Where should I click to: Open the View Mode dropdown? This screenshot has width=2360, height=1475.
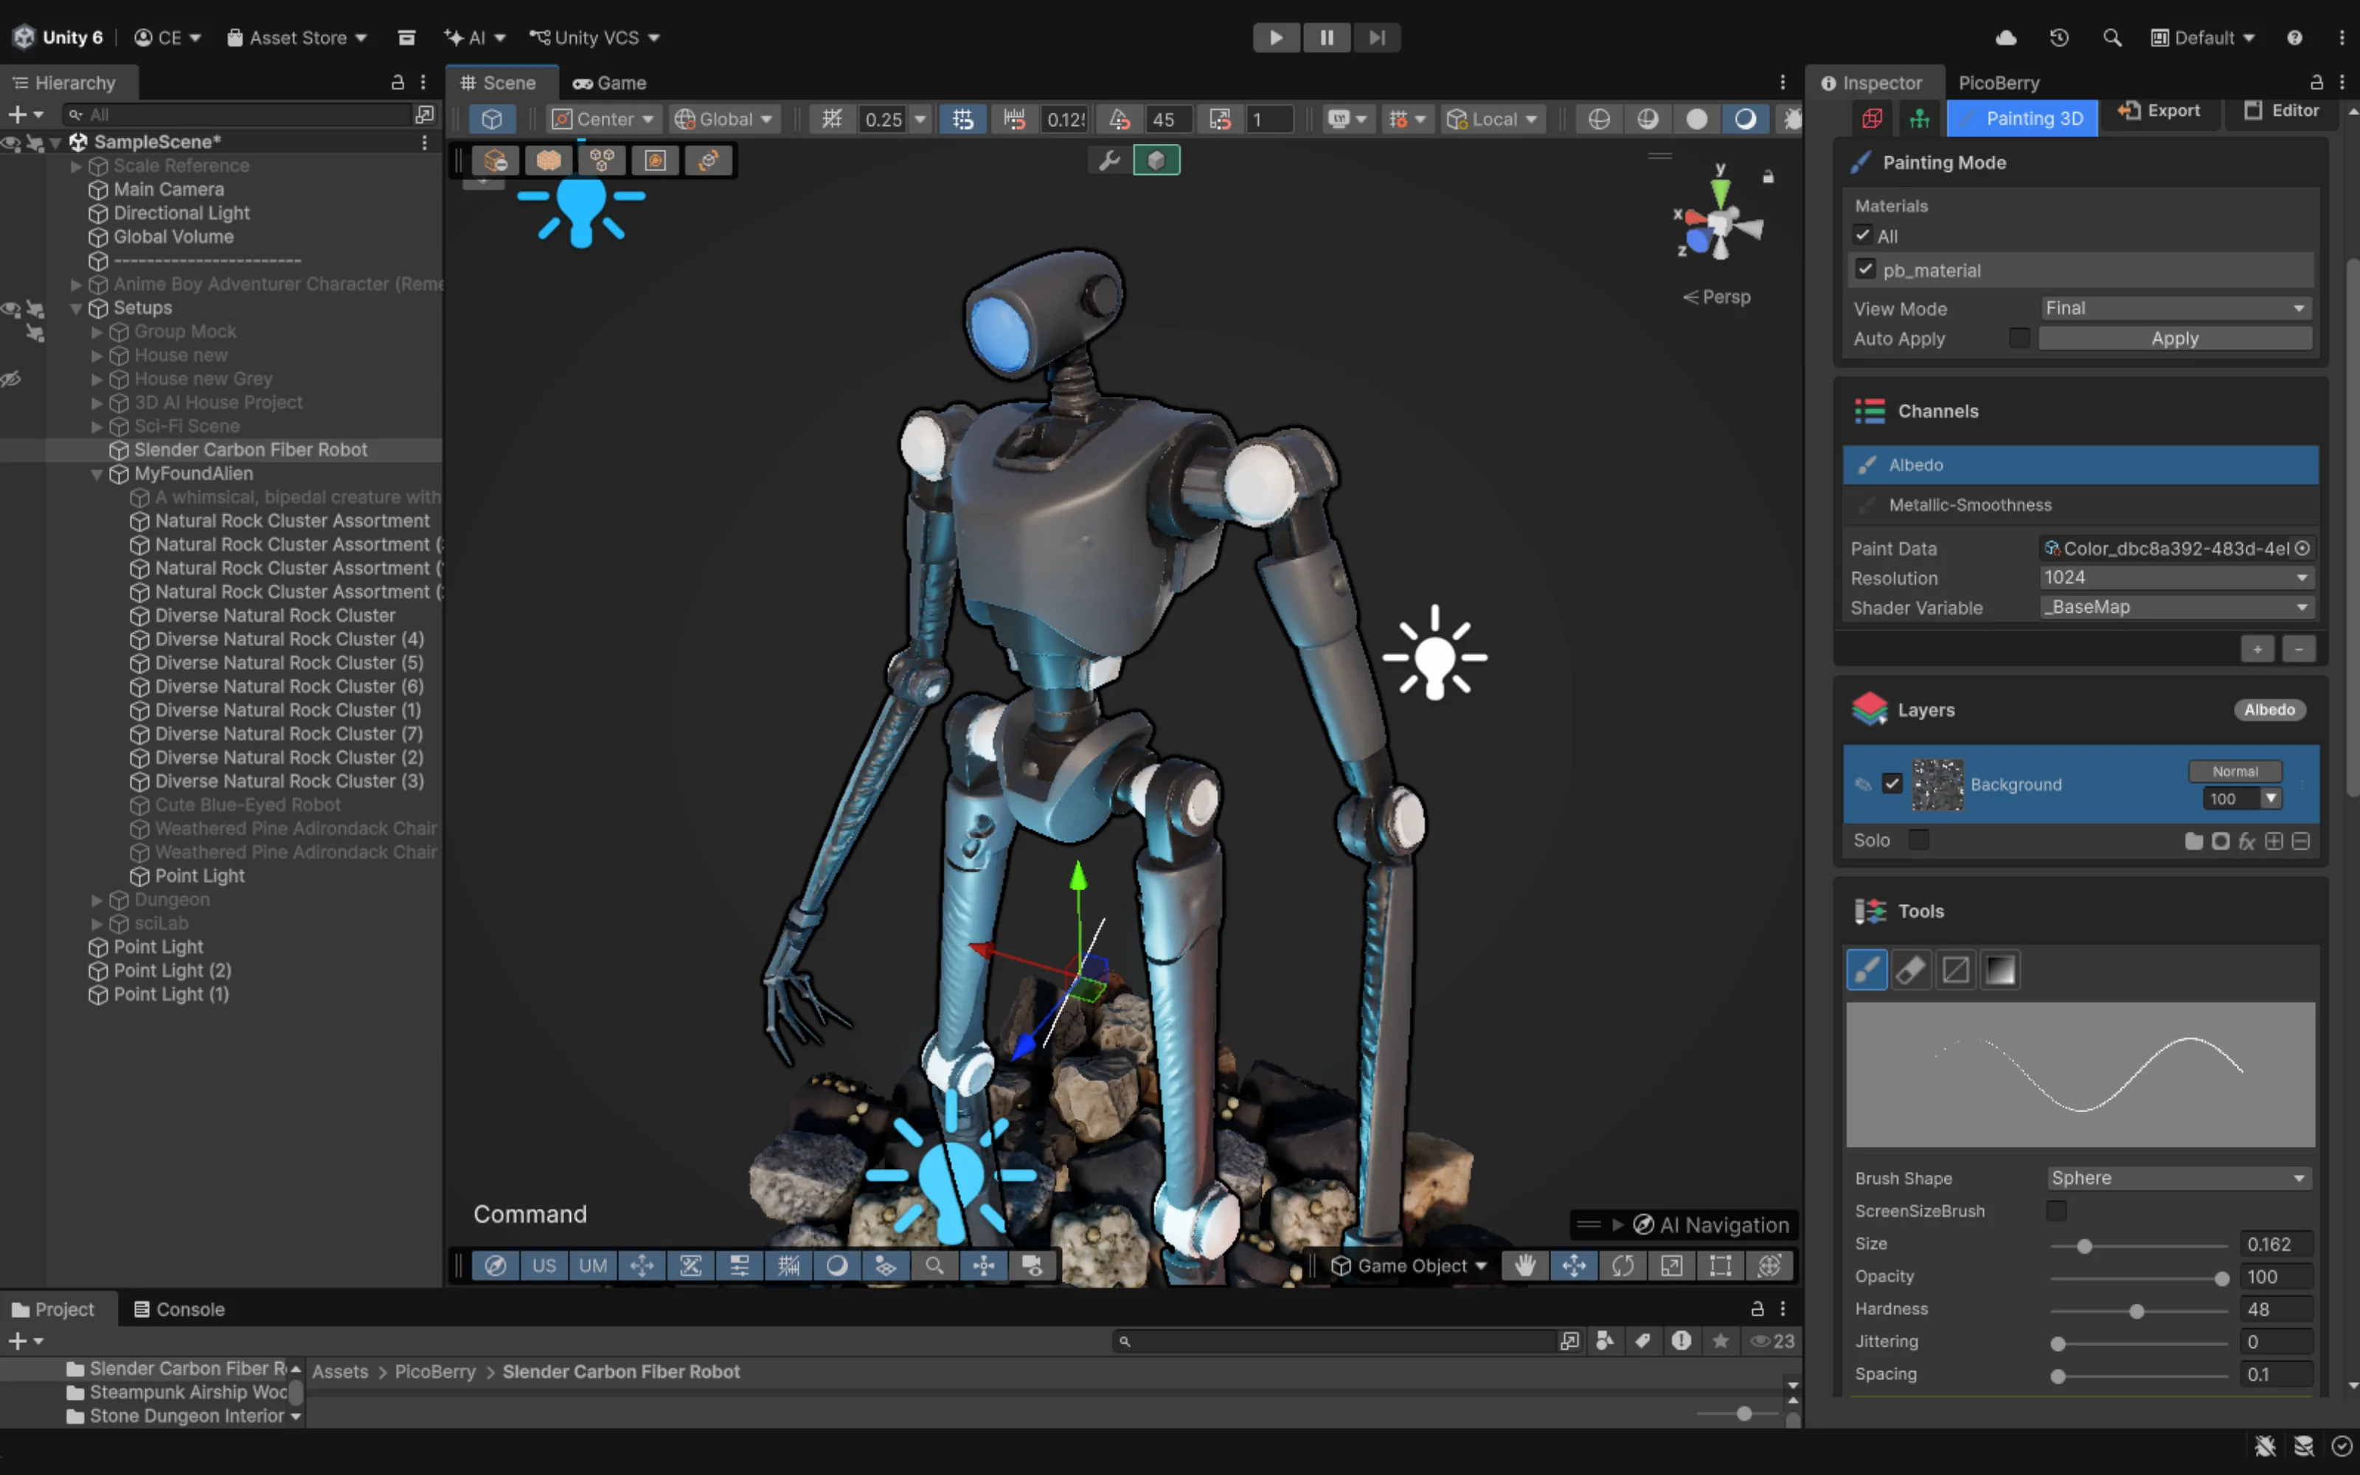pyautogui.click(x=2176, y=308)
